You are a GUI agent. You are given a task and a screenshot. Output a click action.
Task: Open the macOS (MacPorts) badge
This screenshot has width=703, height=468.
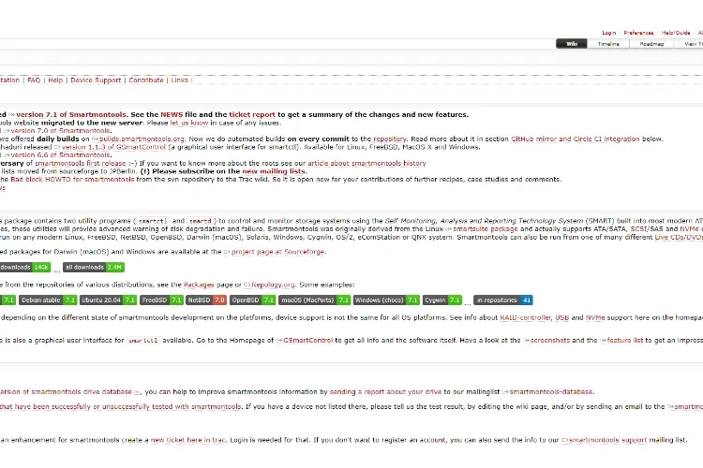point(315,300)
